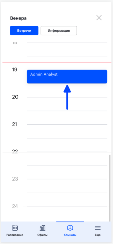
Task: Click the vertical scrollbar thumb
Action: (x=110, y=188)
